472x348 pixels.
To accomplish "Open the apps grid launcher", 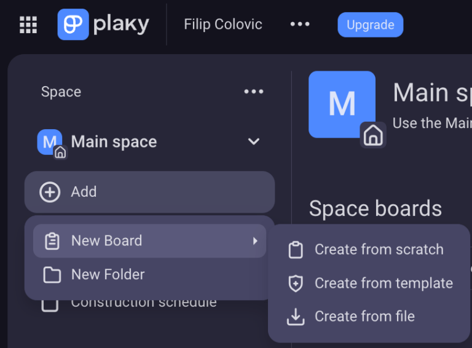I will pyautogui.click(x=28, y=25).
